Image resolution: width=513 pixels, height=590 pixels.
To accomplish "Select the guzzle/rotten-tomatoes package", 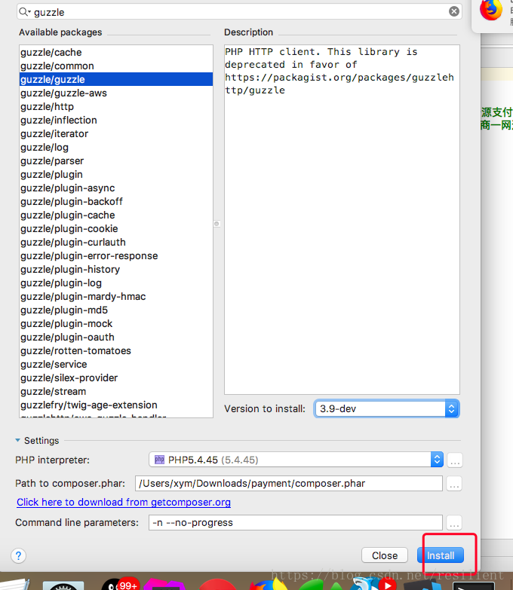I will pyautogui.click(x=116, y=350).
